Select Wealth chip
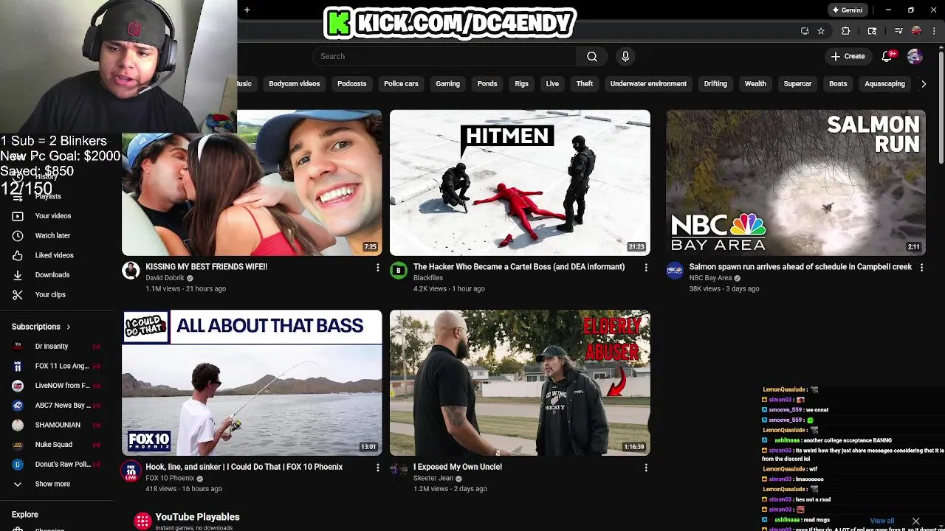Image resolution: width=945 pixels, height=531 pixels. click(755, 83)
